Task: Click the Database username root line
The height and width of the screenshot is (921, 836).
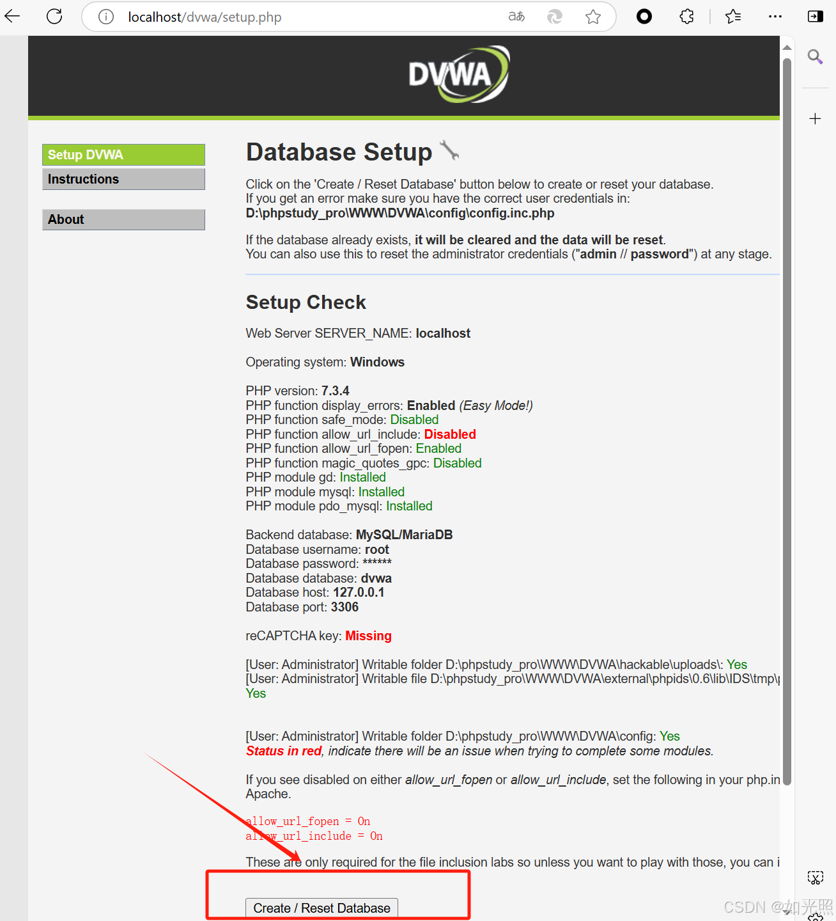Action: click(318, 549)
